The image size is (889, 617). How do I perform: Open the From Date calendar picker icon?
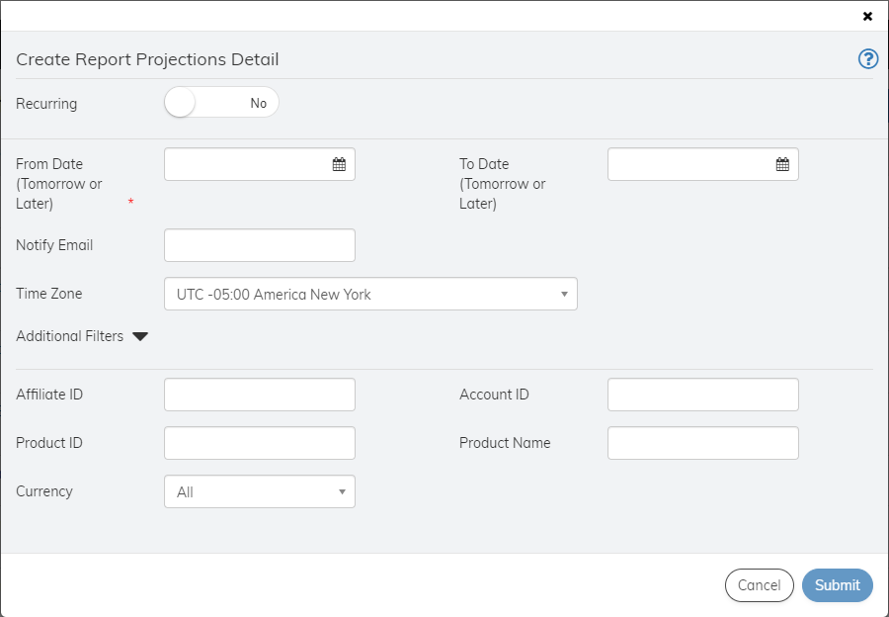pyautogui.click(x=339, y=164)
